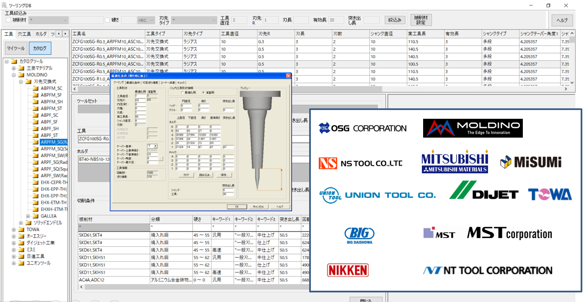584x302 pixels.
Task: Open the テーパー基準 dropdown in dialog
Action: (152, 146)
